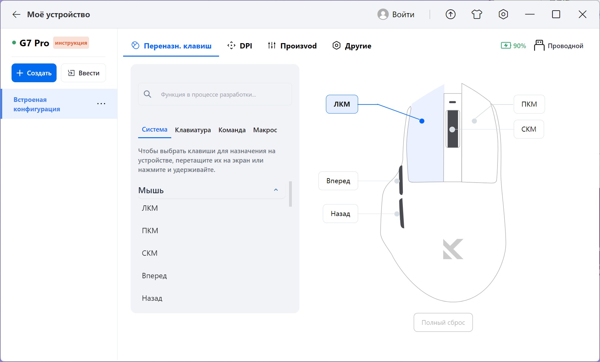
Task: Select the ПКМ label button on diagram
Action: pos(529,104)
